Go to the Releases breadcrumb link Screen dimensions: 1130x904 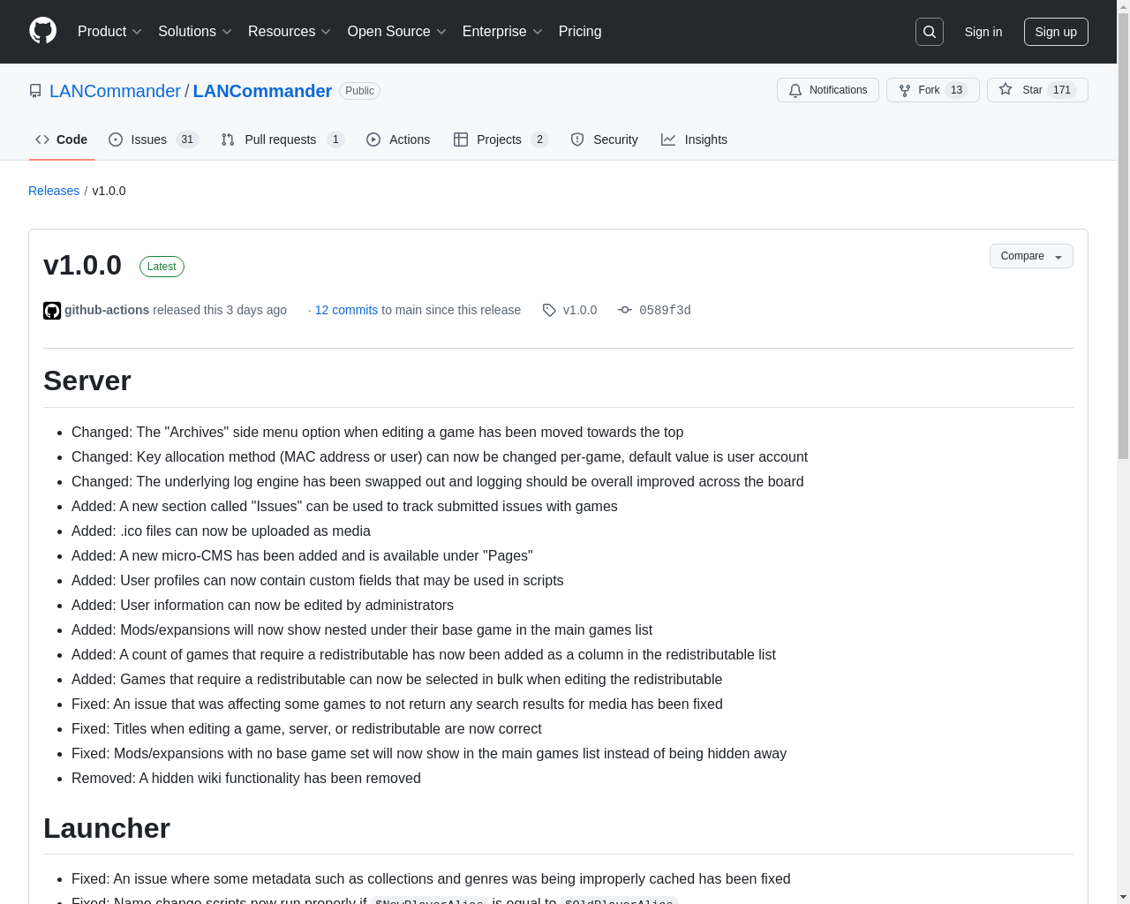[x=54, y=191]
